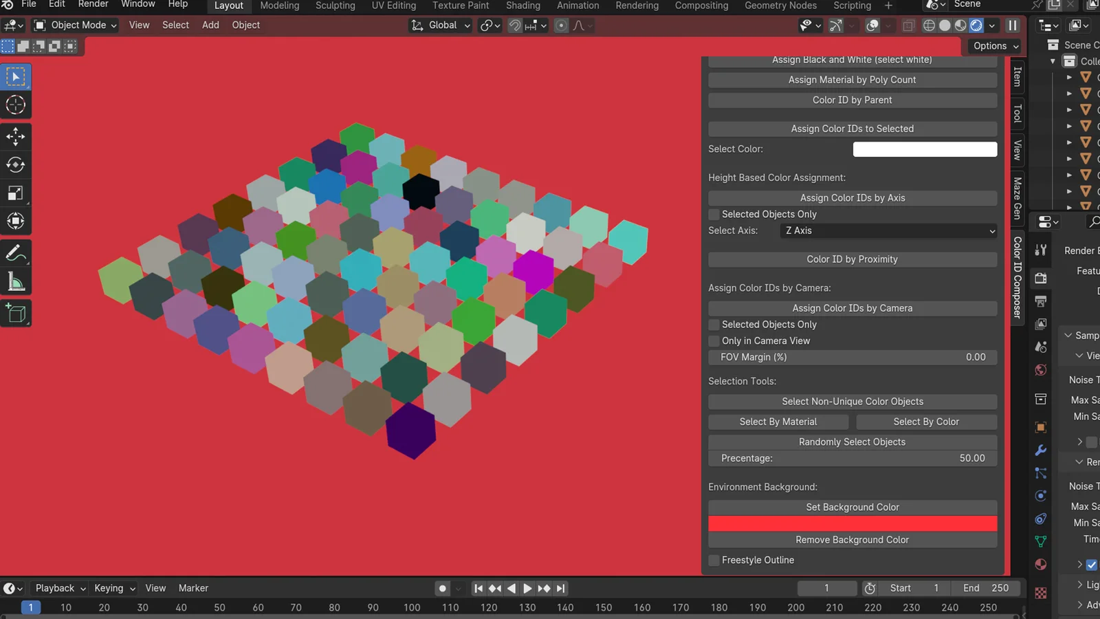Select the Rotate tool
Viewport: 1100px width, 619px height.
16,164
